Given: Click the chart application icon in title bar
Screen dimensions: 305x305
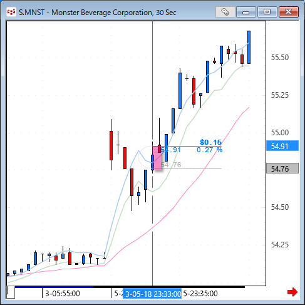Looking at the screenshot, I should (x=11, y=12).
